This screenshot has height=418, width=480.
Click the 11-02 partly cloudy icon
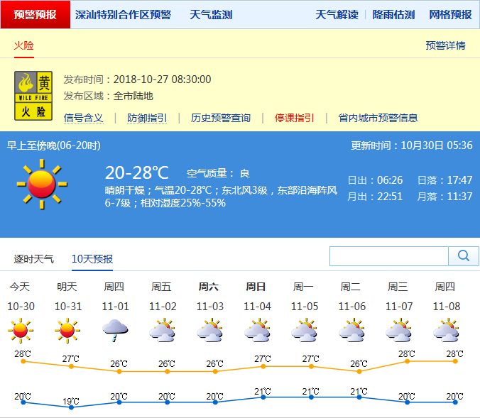pos(162,330)
